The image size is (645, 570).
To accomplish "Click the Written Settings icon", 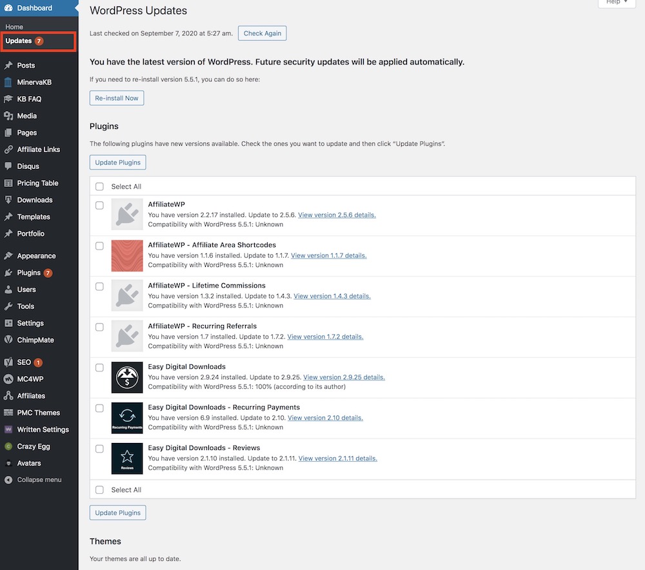I will point(8,429).
